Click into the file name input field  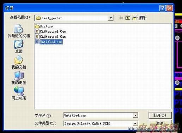(98, 115)
